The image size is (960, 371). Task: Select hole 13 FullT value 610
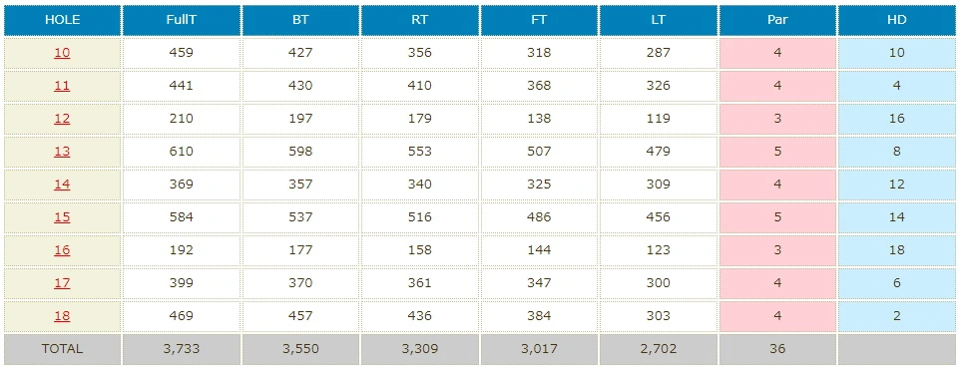182,152
